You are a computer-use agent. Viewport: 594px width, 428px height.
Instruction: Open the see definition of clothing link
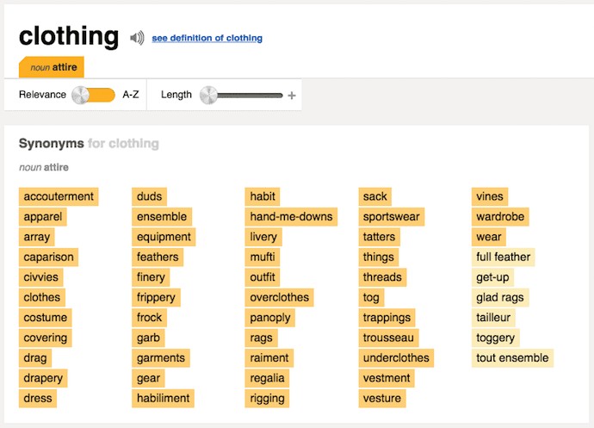click(x=207, y=38)
